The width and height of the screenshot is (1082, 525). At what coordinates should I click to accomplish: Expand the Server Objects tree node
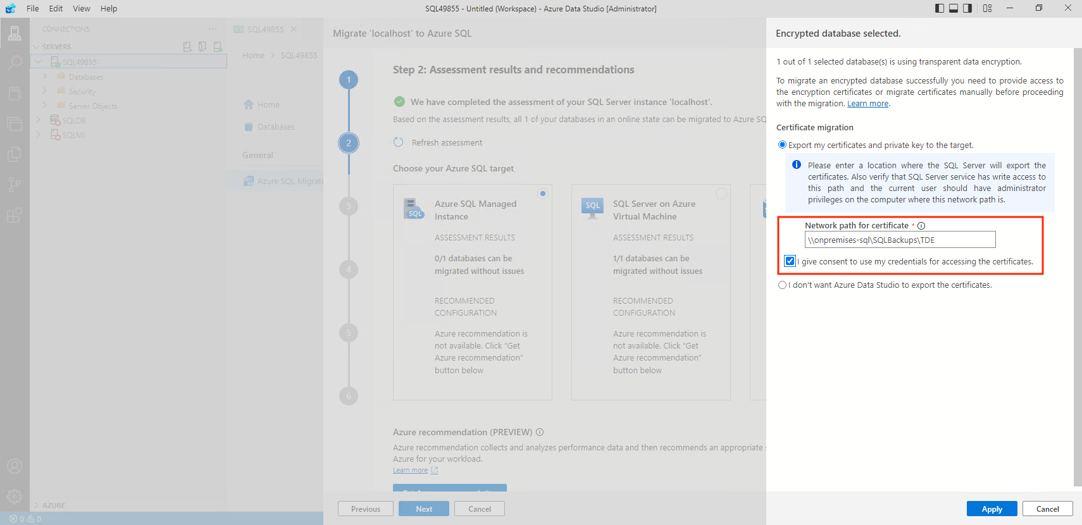(x=44, y=106)
